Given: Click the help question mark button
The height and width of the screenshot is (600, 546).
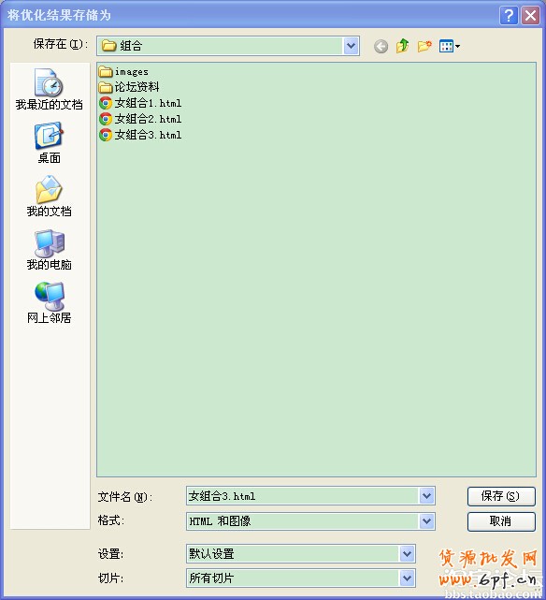Looking at the screenshot, I should coord(509,16).
